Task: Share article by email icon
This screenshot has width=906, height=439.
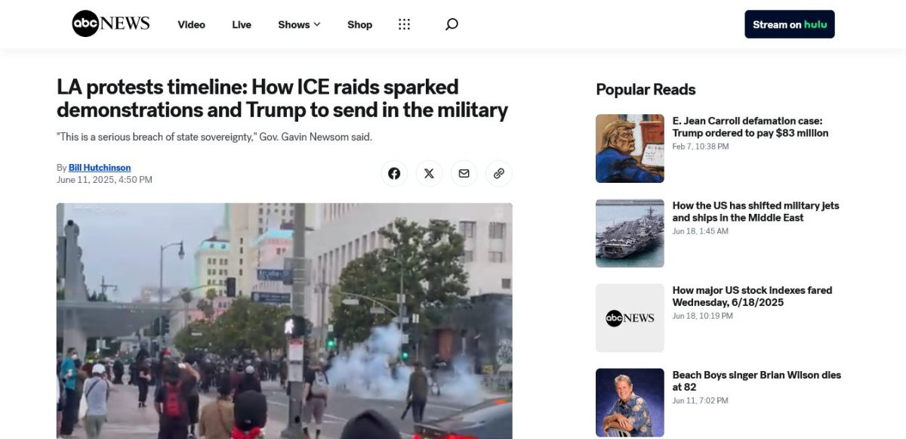Action: pyautogui.click(x=464, y=173)
